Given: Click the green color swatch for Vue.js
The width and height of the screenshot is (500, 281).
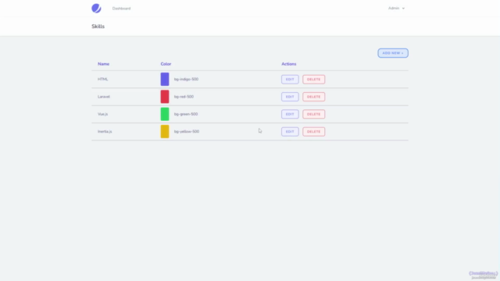Looking at the screenshot, I should (x=165, y=114).
